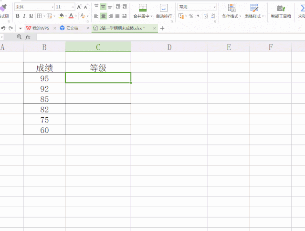Screen dimensions: 305x231
Task: Open the font size 11 dropdown
Action: click(x=73, y=7)
